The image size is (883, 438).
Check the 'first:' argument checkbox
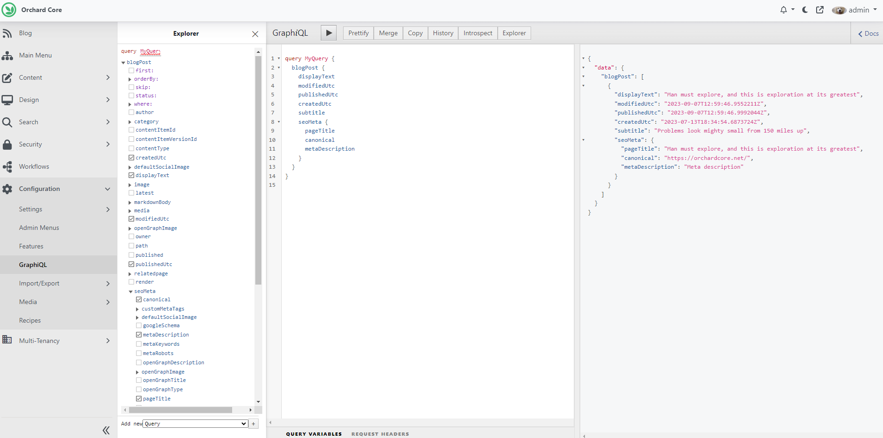click(131, 70)
